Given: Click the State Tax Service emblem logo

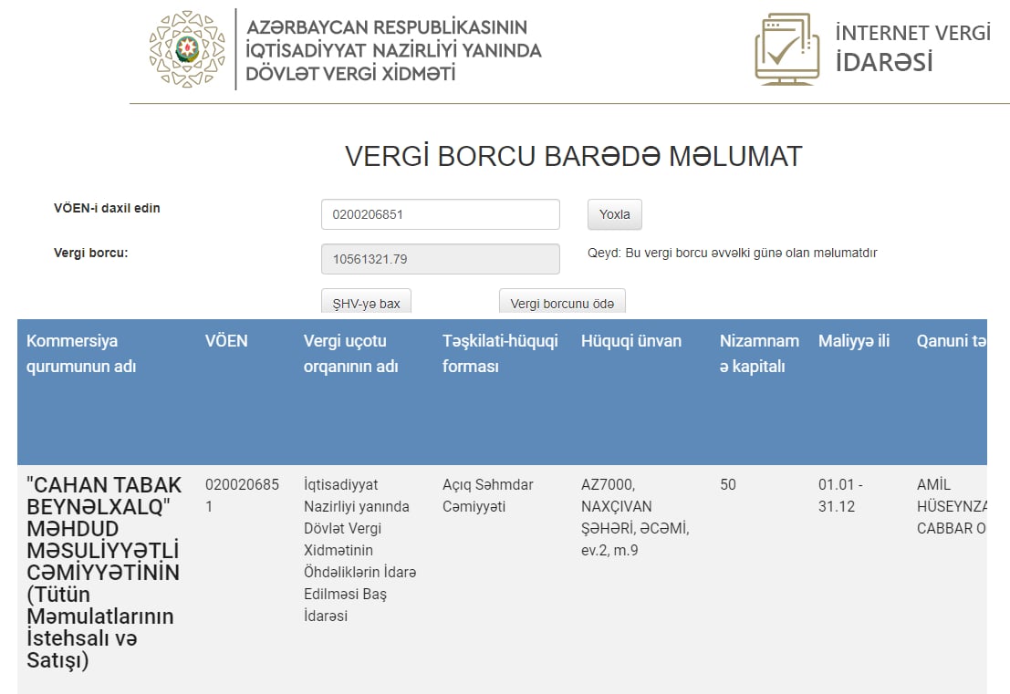Looking at the screenshot, I should click(187, 49).
